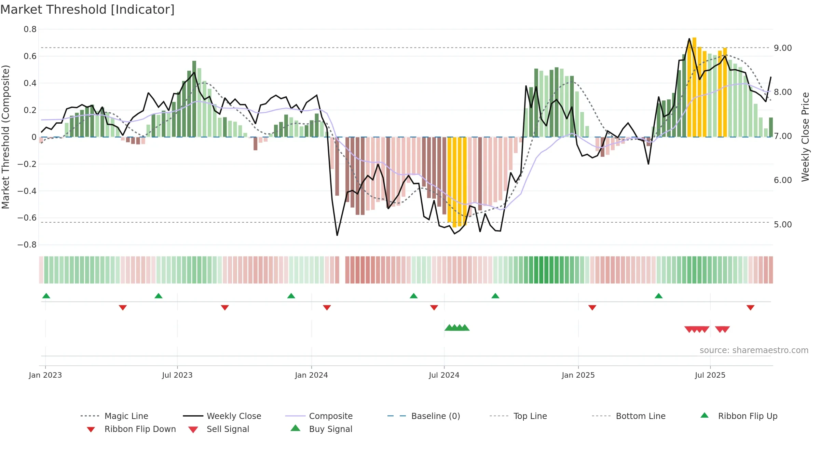Click the last ribbon flip down marker in 2025
Viewport: 820px width, 461px height.
[751, 308]
